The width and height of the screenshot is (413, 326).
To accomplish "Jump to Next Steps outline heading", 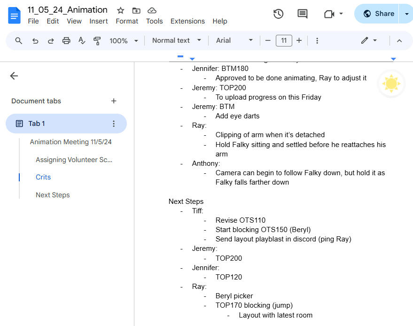I will [53, 195].
